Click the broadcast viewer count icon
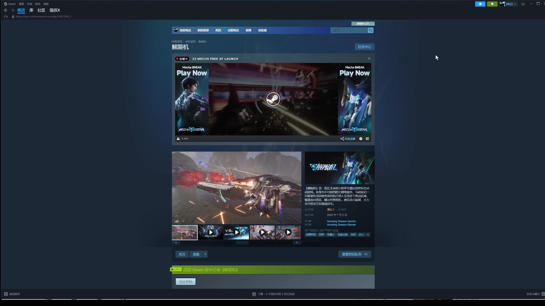545x306 pixels. [178, 139]
